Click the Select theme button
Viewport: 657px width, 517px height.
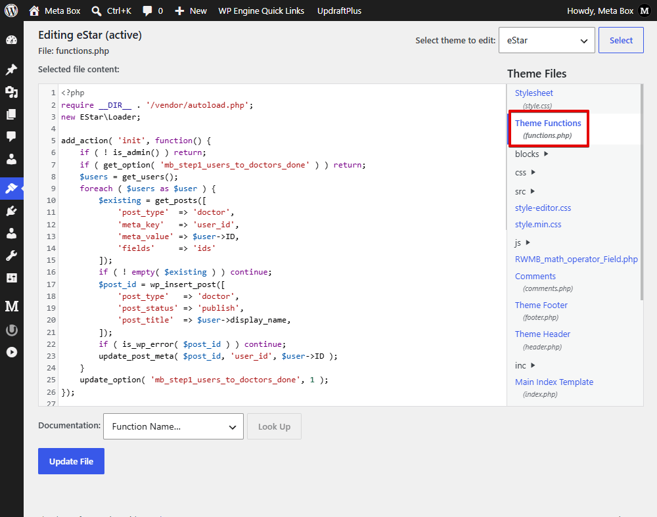(x=621, y=40)
